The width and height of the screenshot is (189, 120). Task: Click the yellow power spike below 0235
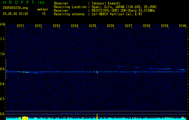pyautogui.click(x=97, y=116)
